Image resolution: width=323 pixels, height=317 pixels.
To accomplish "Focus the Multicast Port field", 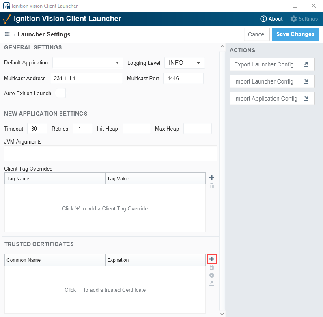I will (183, 78).
